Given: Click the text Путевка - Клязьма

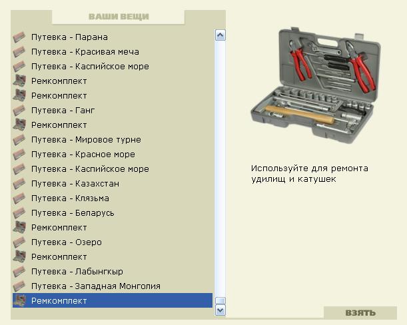Looking at the screenshot, I should pos(70,198).
